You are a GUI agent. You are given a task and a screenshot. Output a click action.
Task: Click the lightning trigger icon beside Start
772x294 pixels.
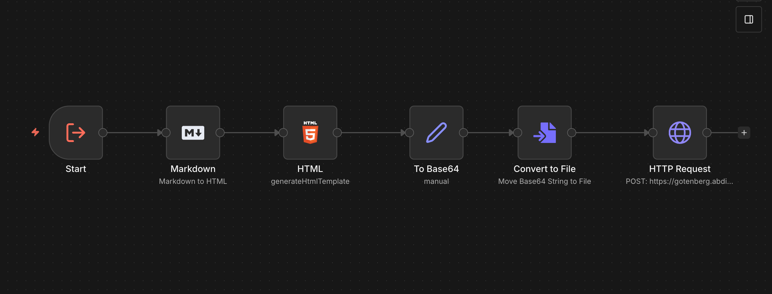(35, 132)
